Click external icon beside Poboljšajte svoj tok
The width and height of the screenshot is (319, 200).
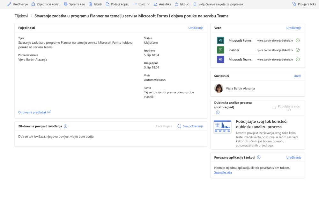(x=274, y=108)
